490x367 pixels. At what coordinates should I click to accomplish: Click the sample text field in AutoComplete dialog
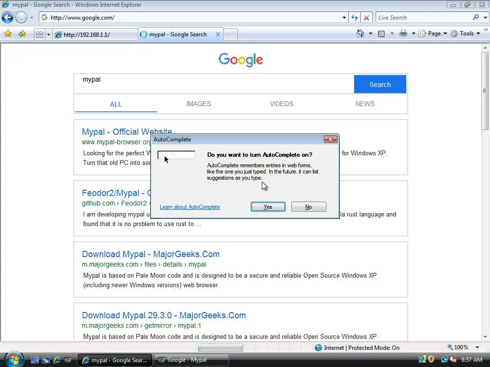[176, 155]
